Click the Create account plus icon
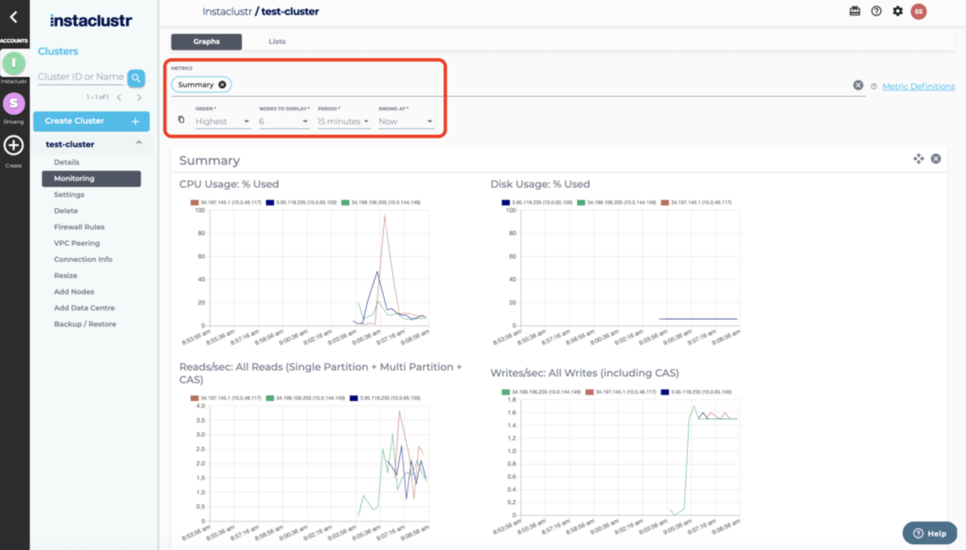Image resolution: width=966 pixels, height=550 pixels. tap(14, 145)
